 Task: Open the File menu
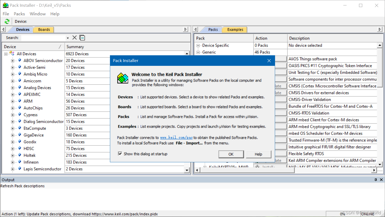[x=6, y=14]
